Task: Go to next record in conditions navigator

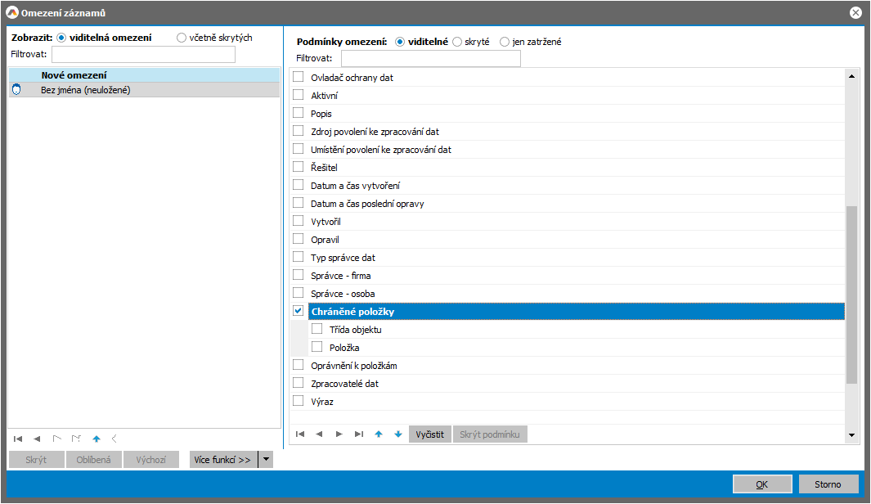Action: (339, 434)
